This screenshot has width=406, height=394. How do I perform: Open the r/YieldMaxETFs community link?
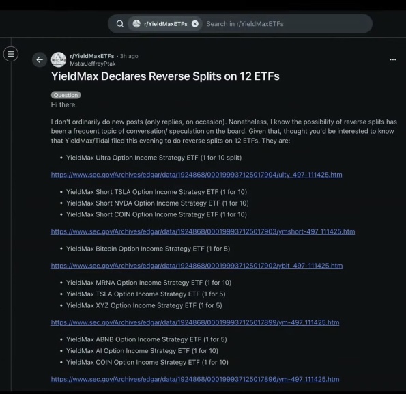(92, 56)
